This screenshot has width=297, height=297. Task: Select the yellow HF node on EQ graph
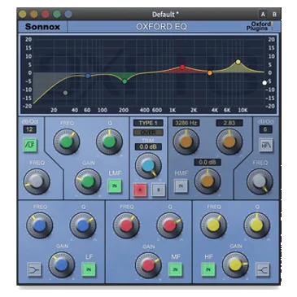pyautogui.click(x=238, y=62)
